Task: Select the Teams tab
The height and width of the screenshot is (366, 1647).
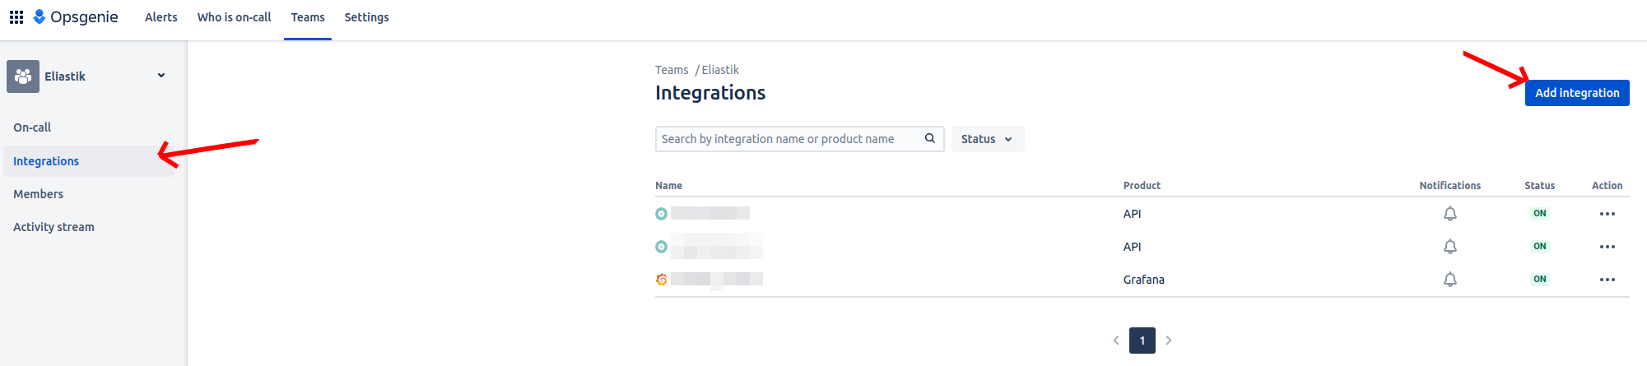Action: [308, 17]
